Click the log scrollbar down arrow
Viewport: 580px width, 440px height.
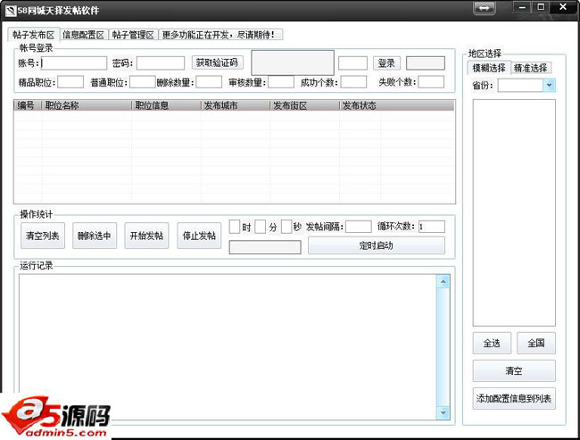click(443, 412)
